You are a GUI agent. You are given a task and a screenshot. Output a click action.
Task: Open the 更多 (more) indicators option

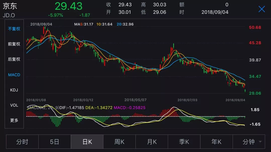[x=14, y=121]
